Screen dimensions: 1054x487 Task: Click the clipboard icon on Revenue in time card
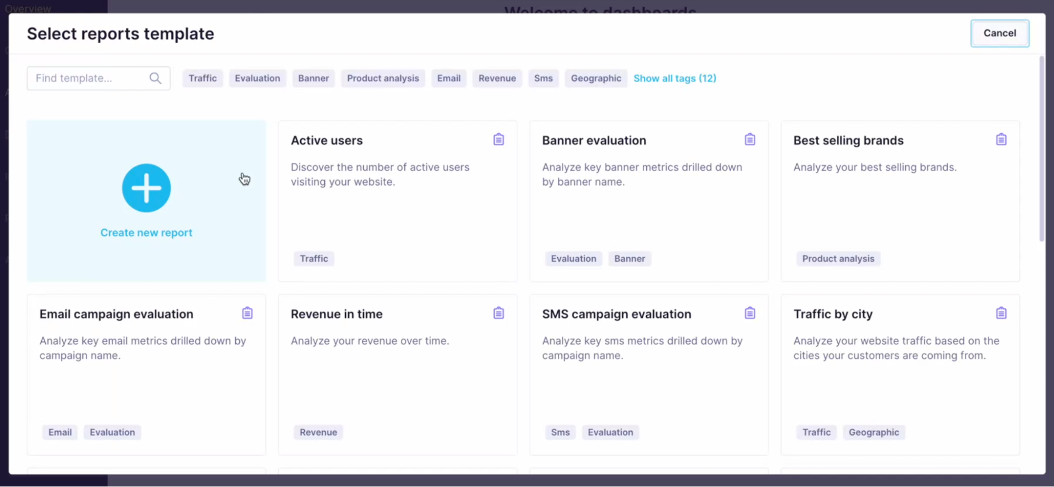(x=498, y=313)
